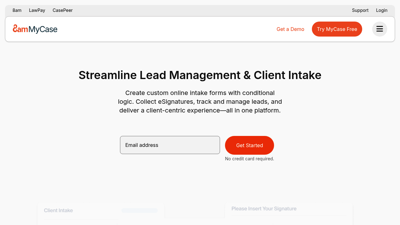Hit the Get Started button
Viewport: 400px width, 225px height.
tap(249, 145)
